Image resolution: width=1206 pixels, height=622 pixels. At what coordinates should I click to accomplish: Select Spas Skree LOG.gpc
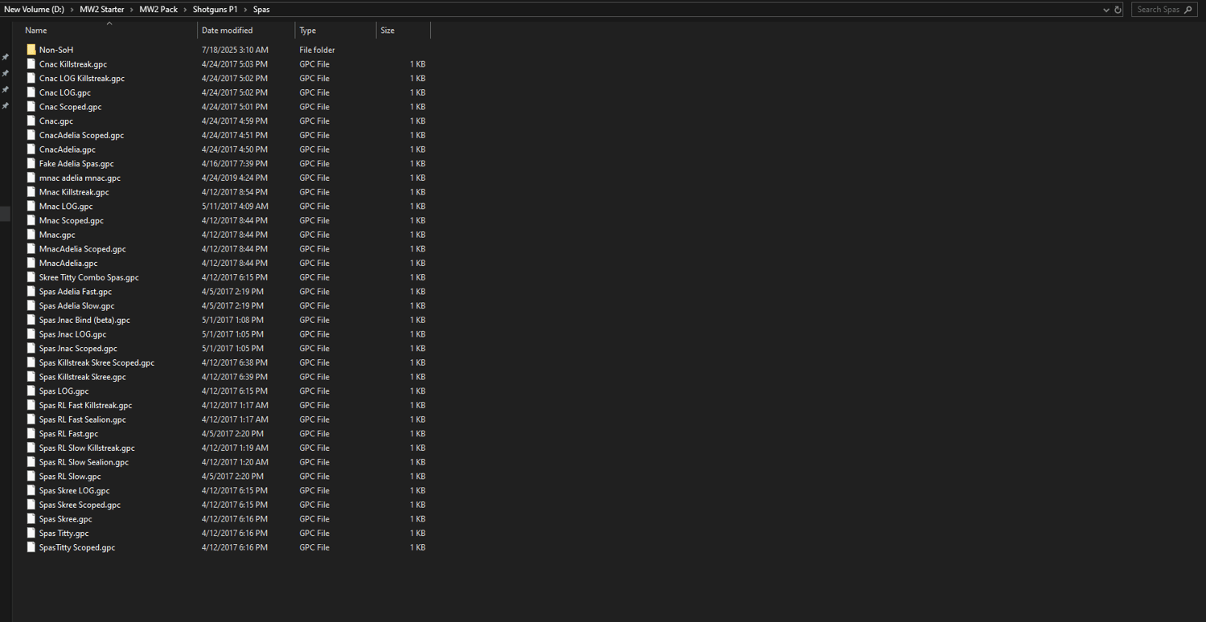75,490
